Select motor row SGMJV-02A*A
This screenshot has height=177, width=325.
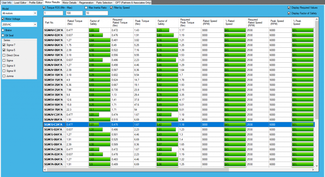coord(179,60)
